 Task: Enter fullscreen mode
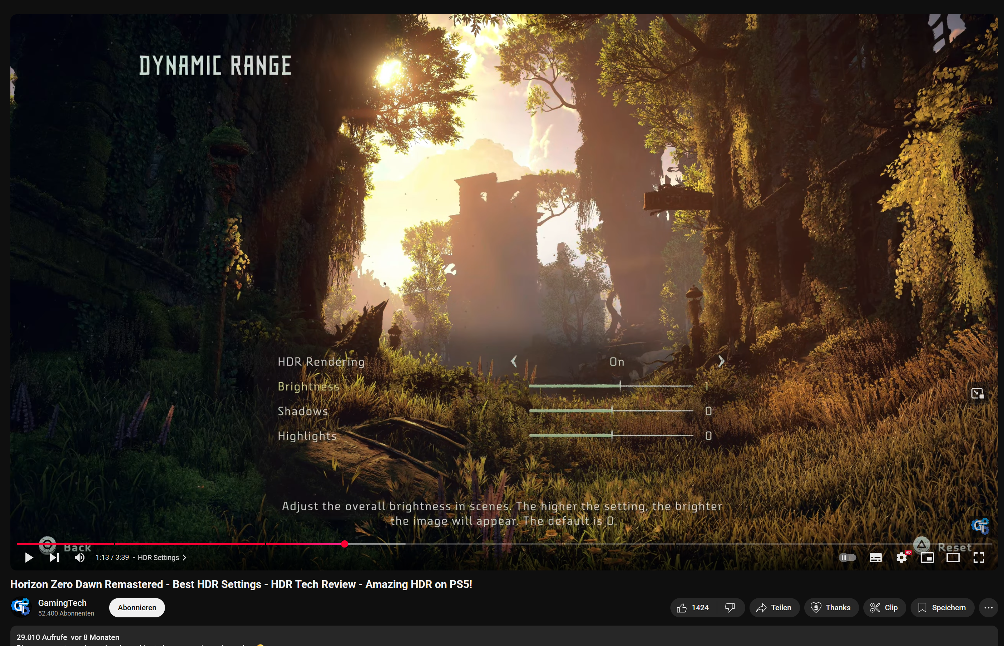(979, 558)
